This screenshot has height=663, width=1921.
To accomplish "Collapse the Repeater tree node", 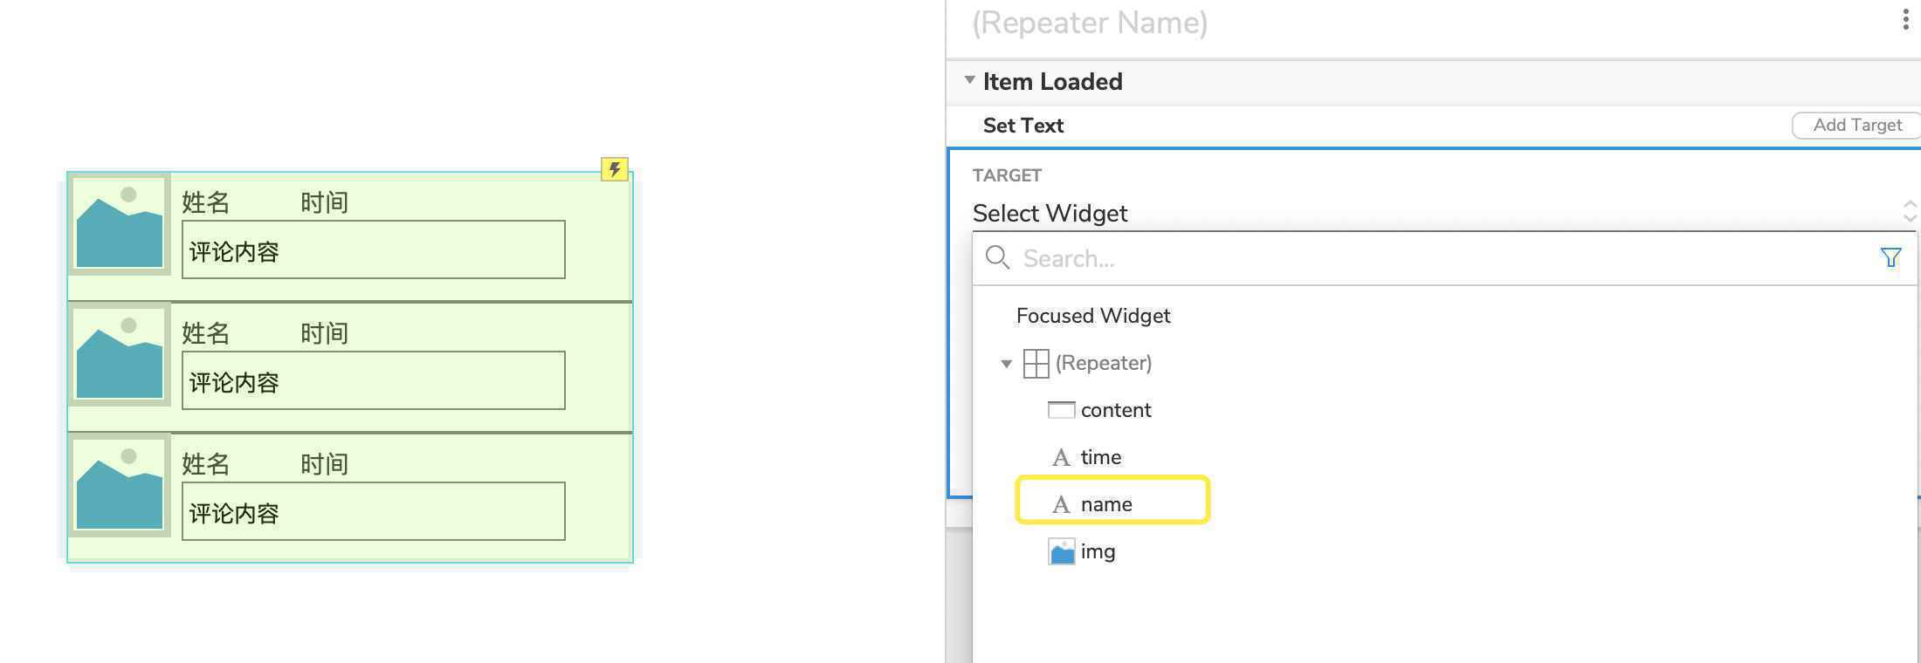I will pos(1006,364).
